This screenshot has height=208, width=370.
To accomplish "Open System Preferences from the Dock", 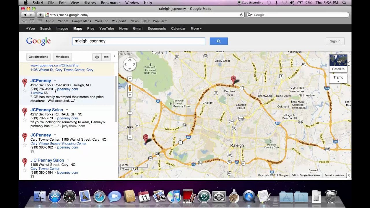I will [x=219, y=197].
